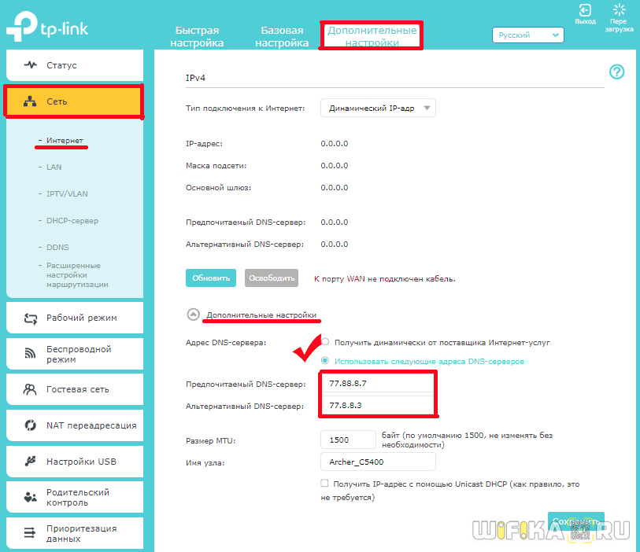Open the Беспроводной режим menu section
Screen dimensions: 640x552
[x=75, y=354]
